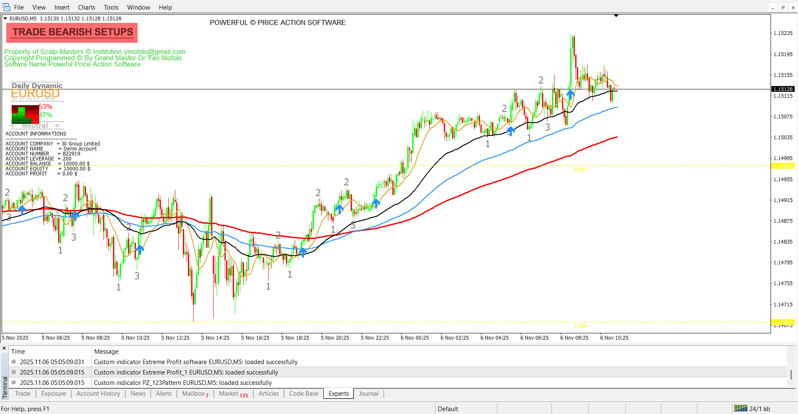Click the Terminal log vertical scrollbar
The height and width of the screenshot is (414, 798).
(791, 374)
